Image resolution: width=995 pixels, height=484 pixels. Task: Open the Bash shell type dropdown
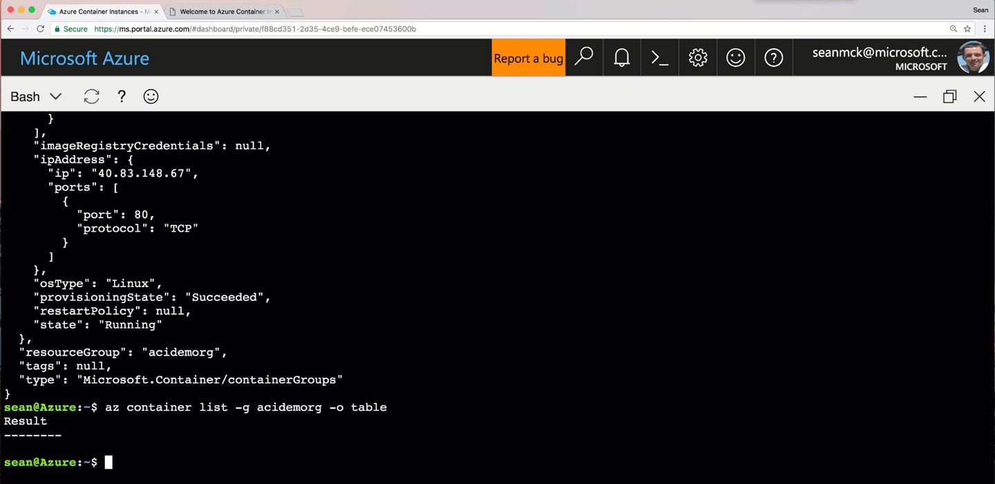coord(36,97)
